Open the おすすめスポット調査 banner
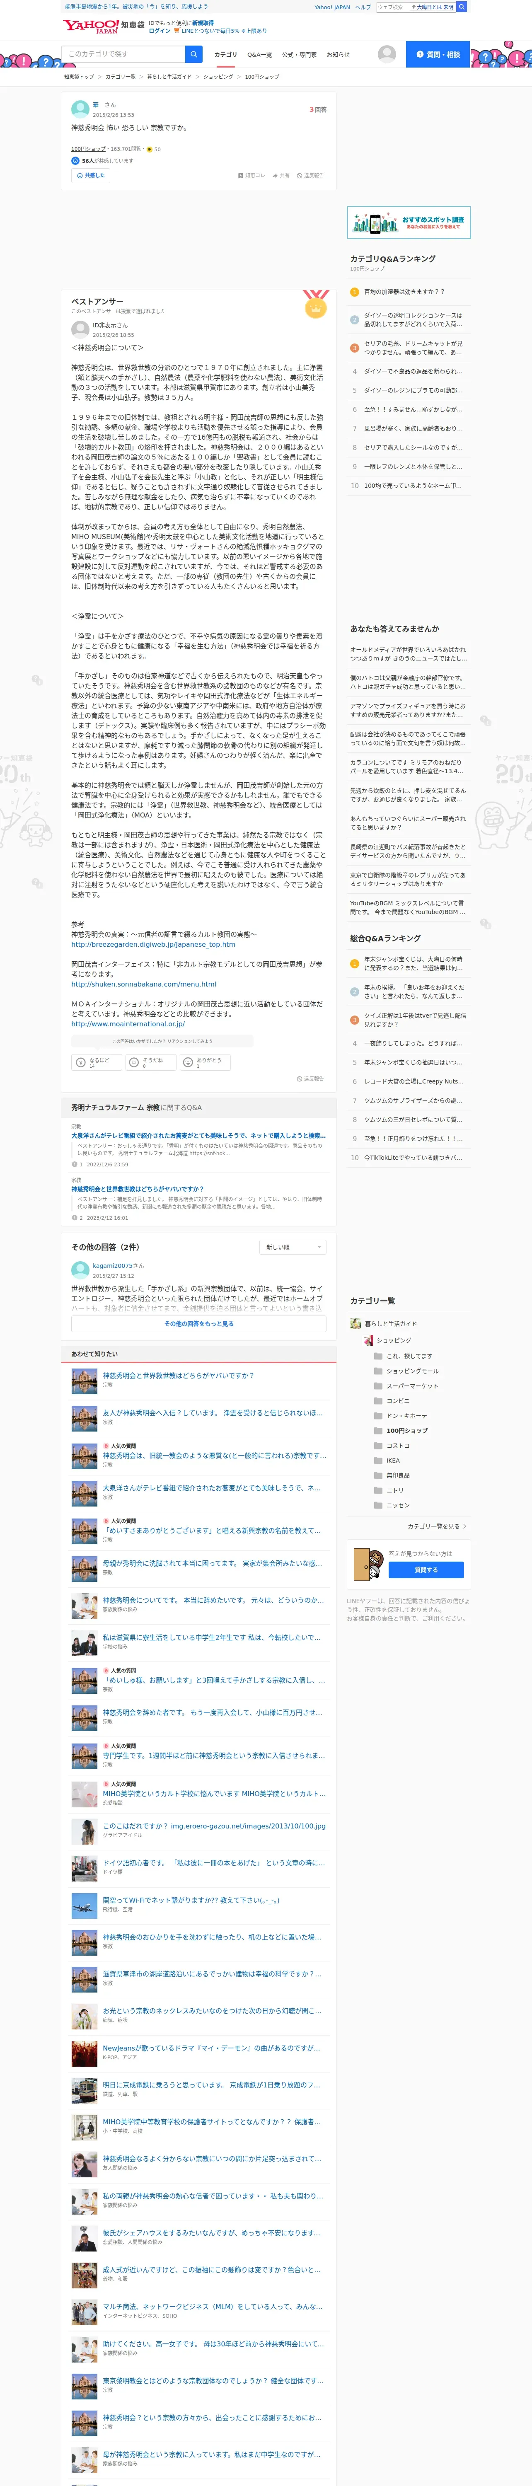Screen dimensions: 532x2486 pyautogui.click(x=409, y=223)
